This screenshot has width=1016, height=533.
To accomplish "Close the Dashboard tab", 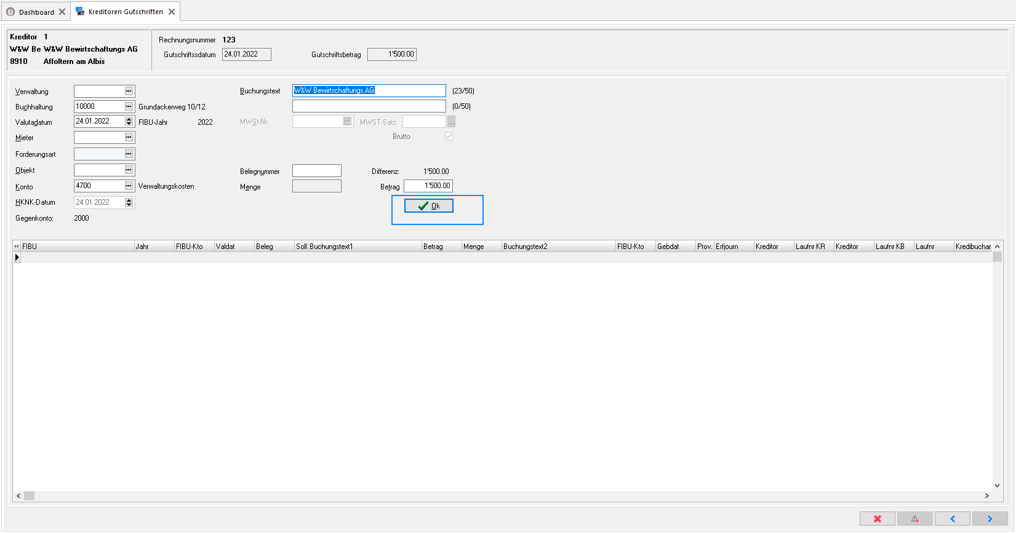I will tap(62, 12).
